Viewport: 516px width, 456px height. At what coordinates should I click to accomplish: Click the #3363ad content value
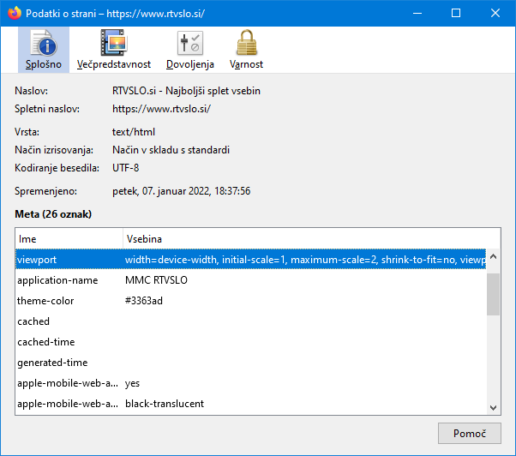[144, 301]
